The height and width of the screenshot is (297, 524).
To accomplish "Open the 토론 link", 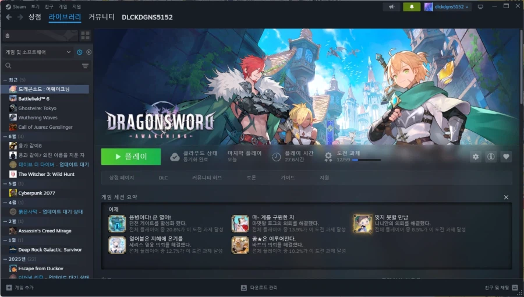I will [x=252, y=178].
